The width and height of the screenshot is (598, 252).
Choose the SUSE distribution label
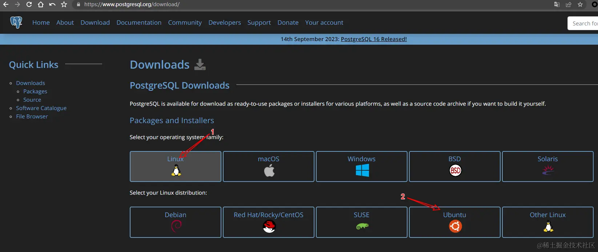pos(361,215)
